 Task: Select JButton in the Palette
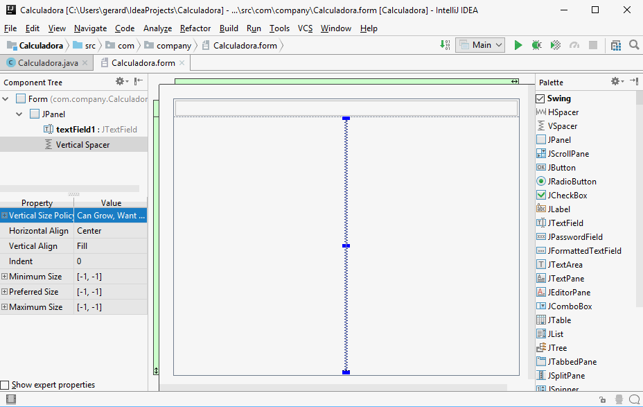click(561, 168)
